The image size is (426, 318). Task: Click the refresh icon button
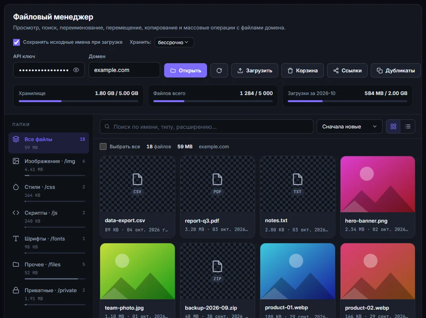pyautogui.click(x=219, y=70)
